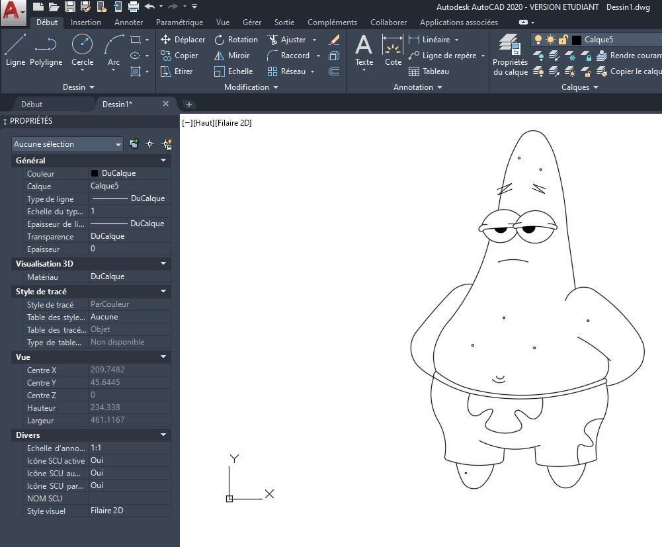Viewport: 662px width, 547px height.
Task: Open the Début file tab
Action: click(32, 105)
